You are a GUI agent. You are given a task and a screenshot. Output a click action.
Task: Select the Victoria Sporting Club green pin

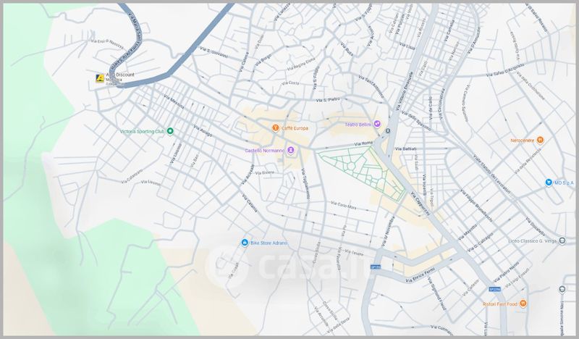pyautogui.click(x=170, y=131)
